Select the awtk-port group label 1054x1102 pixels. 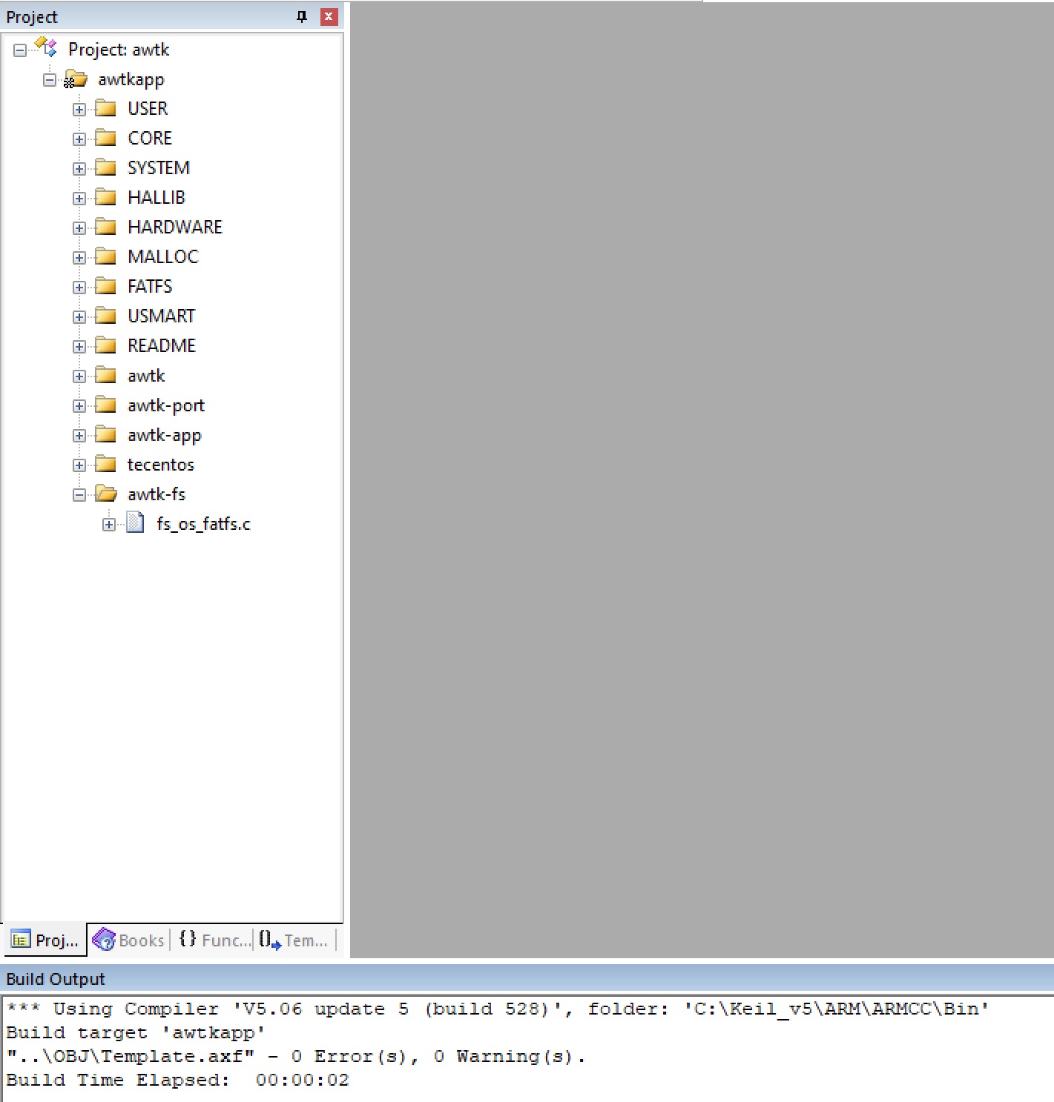pos(166,405)
